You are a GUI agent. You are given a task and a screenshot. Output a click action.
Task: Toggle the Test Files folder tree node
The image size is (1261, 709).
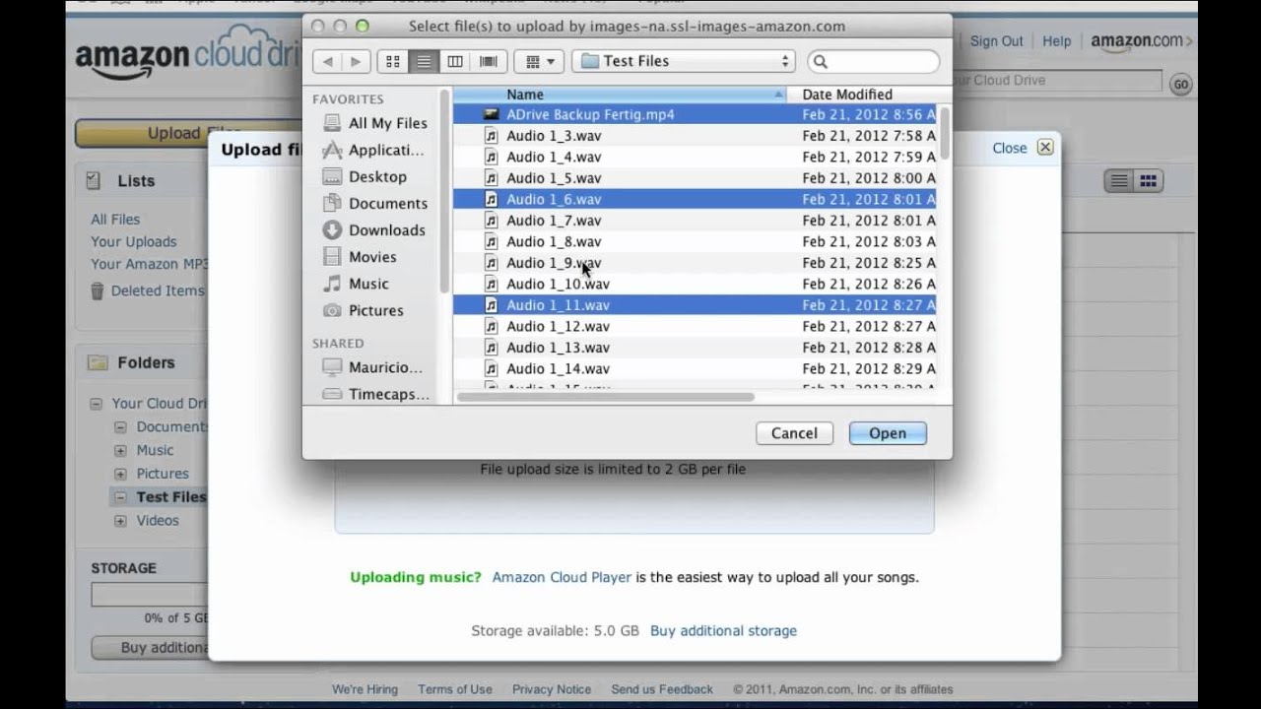click(x=120, y=497)
